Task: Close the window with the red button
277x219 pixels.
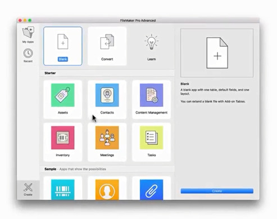Action: (20, 20)
